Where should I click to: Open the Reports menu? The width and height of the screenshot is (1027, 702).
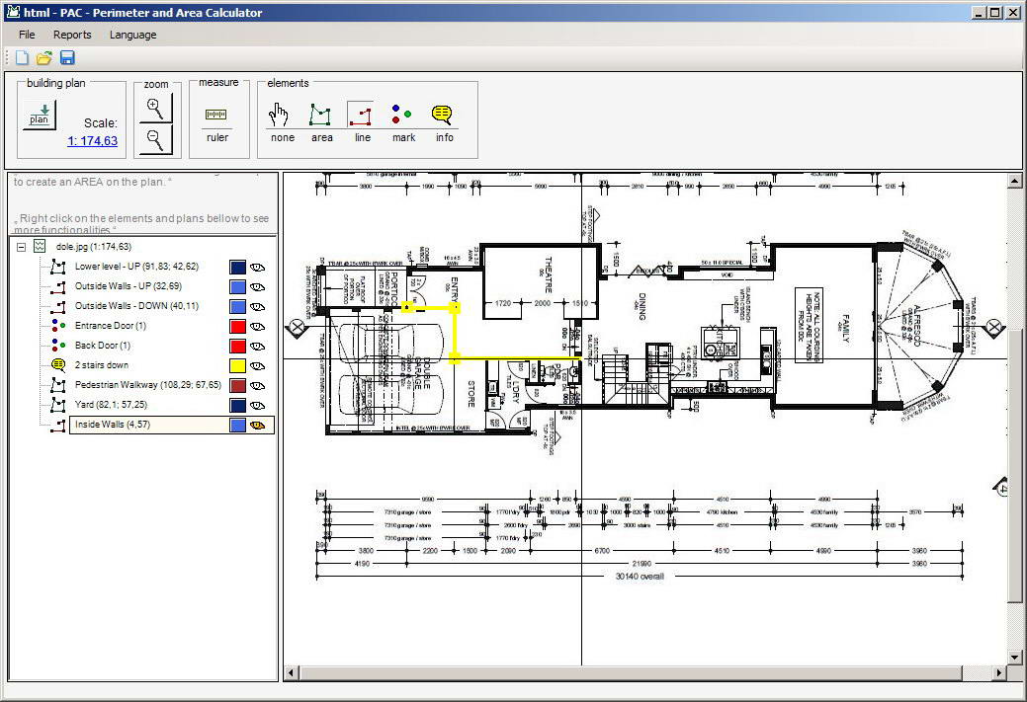(x=72, y=35)
